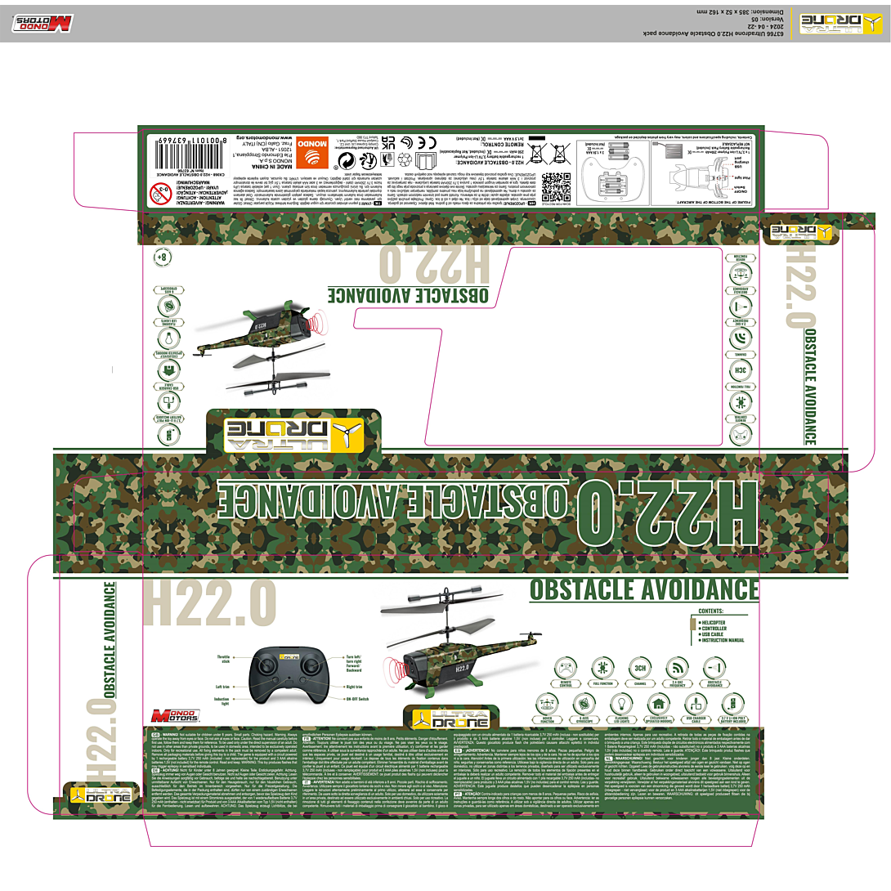Select the UKCA mark
Screen dimensions: 891x891
pos(388,142)
